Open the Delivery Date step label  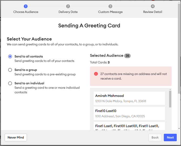[x=68, y=12]
